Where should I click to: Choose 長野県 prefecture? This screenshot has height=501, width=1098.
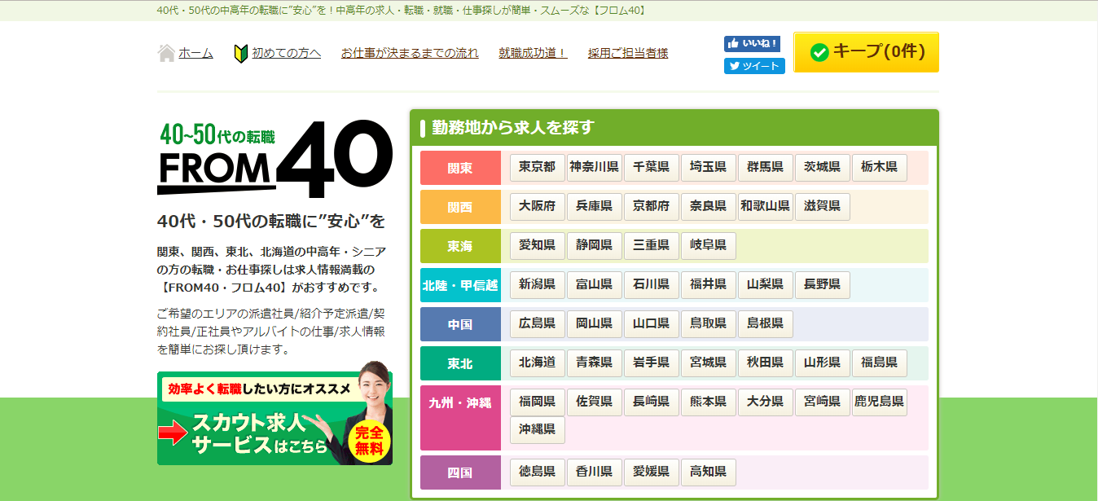tap(823, 284)
